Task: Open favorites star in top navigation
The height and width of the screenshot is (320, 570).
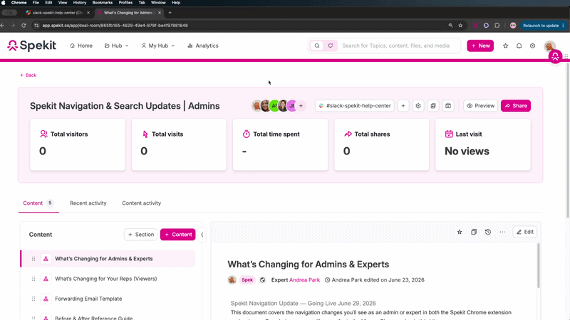Action: (x=505, y=46)
